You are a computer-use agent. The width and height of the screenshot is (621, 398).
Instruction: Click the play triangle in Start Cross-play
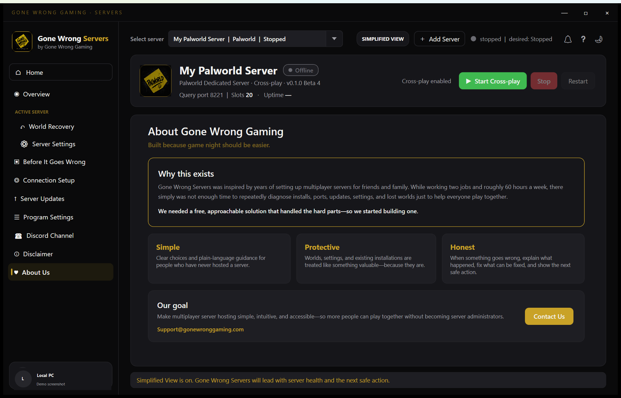[x=468, y=81]
